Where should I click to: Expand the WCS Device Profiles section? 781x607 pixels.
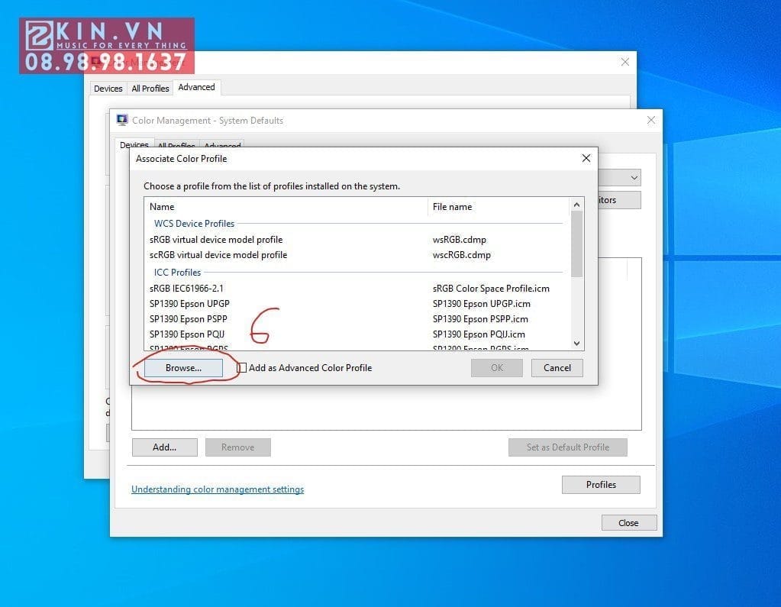193,223
